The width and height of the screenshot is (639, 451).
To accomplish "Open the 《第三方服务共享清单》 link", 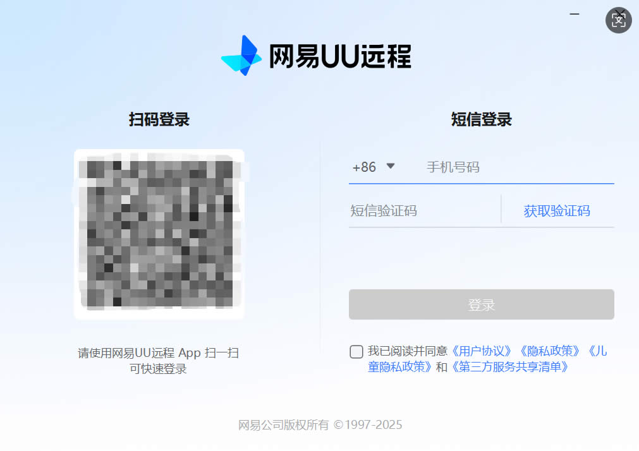I will [509, 366].
